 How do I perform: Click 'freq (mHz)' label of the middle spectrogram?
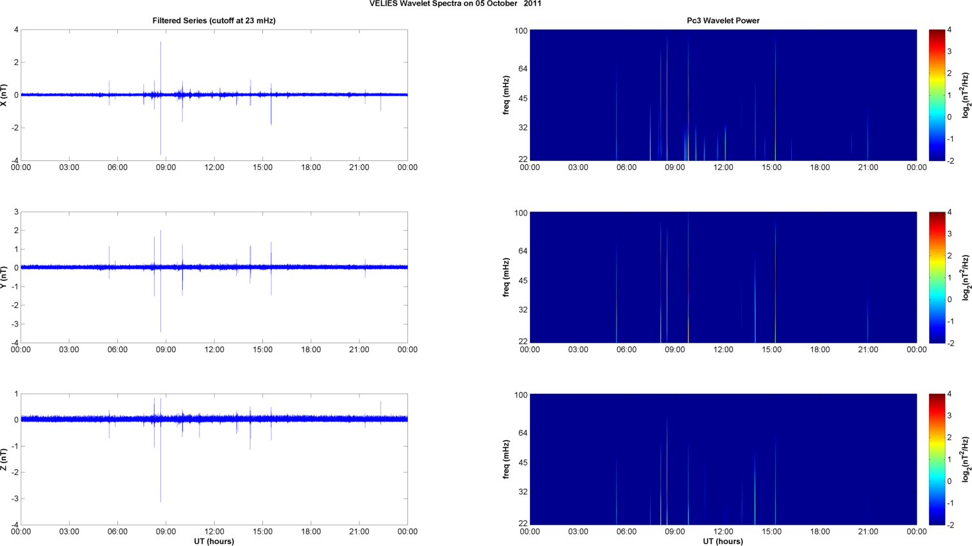pyautogui.click(x=506, y=277)
